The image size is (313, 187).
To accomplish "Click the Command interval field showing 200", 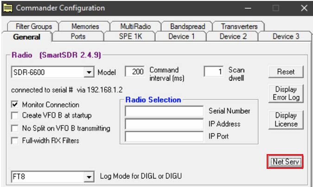I will coord(135,71).
